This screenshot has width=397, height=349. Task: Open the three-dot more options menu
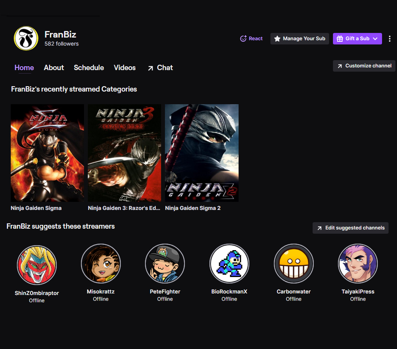389,39
